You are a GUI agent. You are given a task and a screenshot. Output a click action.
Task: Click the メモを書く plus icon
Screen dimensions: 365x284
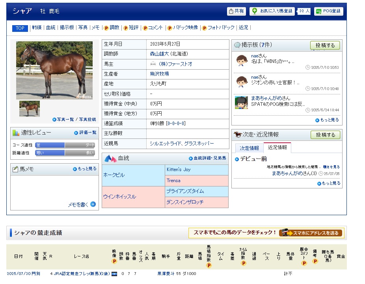click(x=93, y=205)
